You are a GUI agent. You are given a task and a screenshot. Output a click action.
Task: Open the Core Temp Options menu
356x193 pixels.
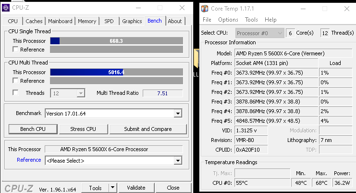[228, 20]
